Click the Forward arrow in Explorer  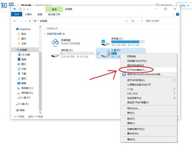(21, 21)
